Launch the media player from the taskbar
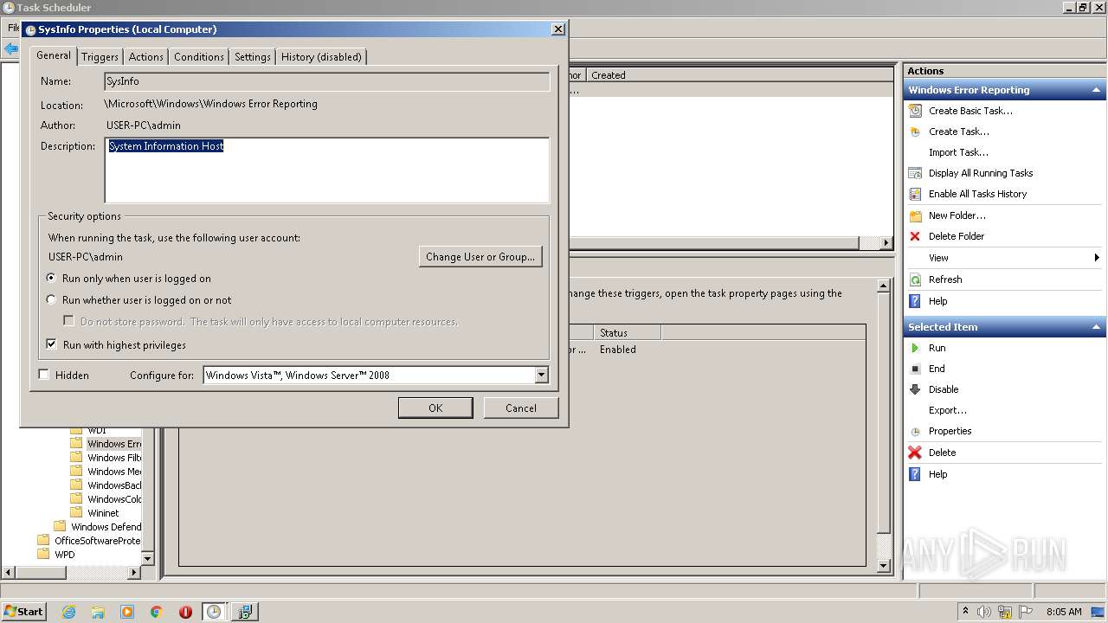The image size is (1108, 623). (x=127, y=612)
